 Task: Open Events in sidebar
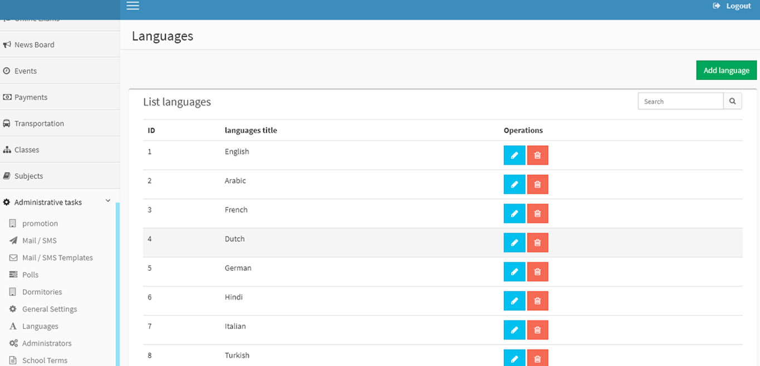[x=60, y=71]
